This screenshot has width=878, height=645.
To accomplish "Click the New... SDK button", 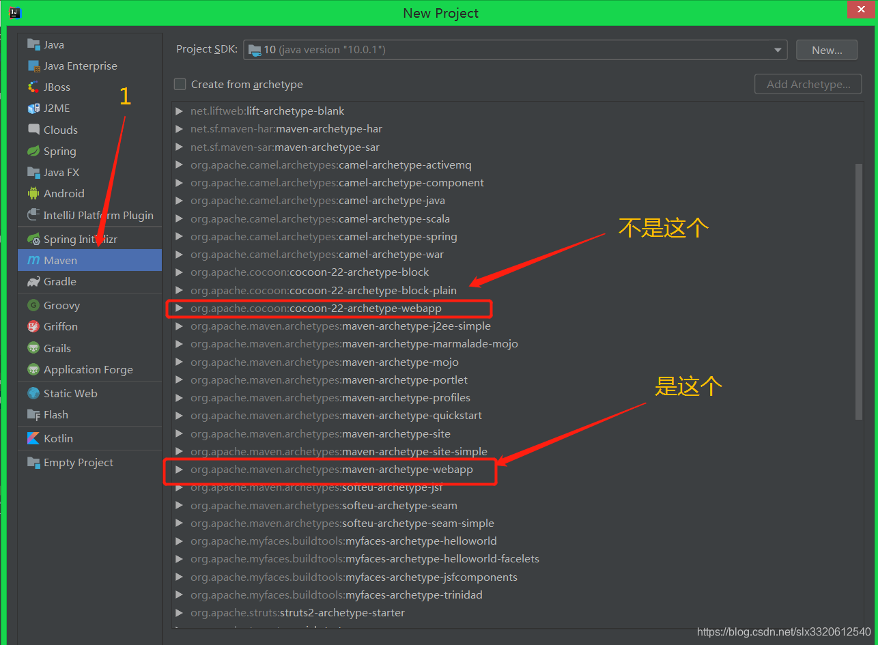I will pos(827,50).
